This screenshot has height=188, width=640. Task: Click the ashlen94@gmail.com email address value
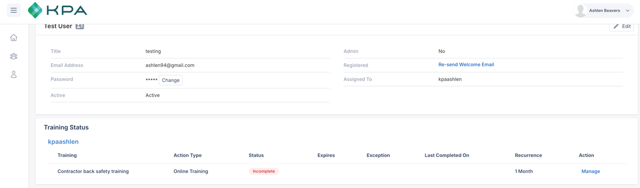pyautogui.click(x=170, y=65)
